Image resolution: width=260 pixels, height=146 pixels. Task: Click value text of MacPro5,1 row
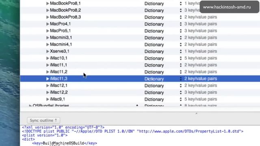pos(201,31)
